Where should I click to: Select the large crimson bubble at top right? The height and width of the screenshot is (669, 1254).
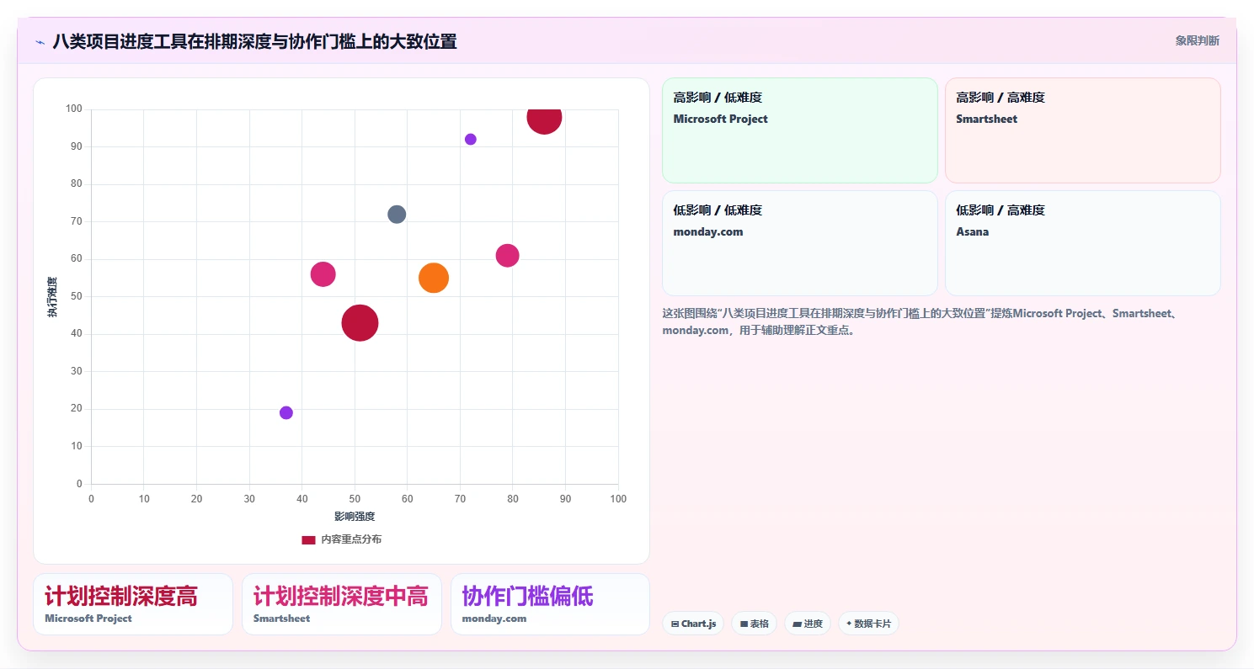[x=545, y=118]
